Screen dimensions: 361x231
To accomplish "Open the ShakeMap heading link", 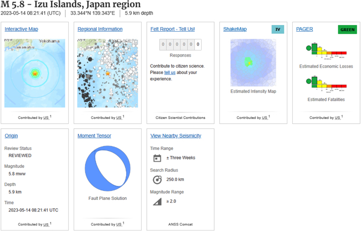I will click(234, 29).
